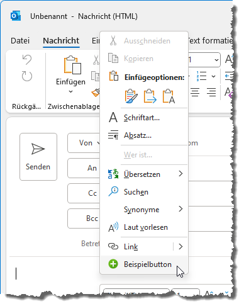Click the Cc button
The width and height of the screenshot is (244, 306).
[x=84, y=193]
